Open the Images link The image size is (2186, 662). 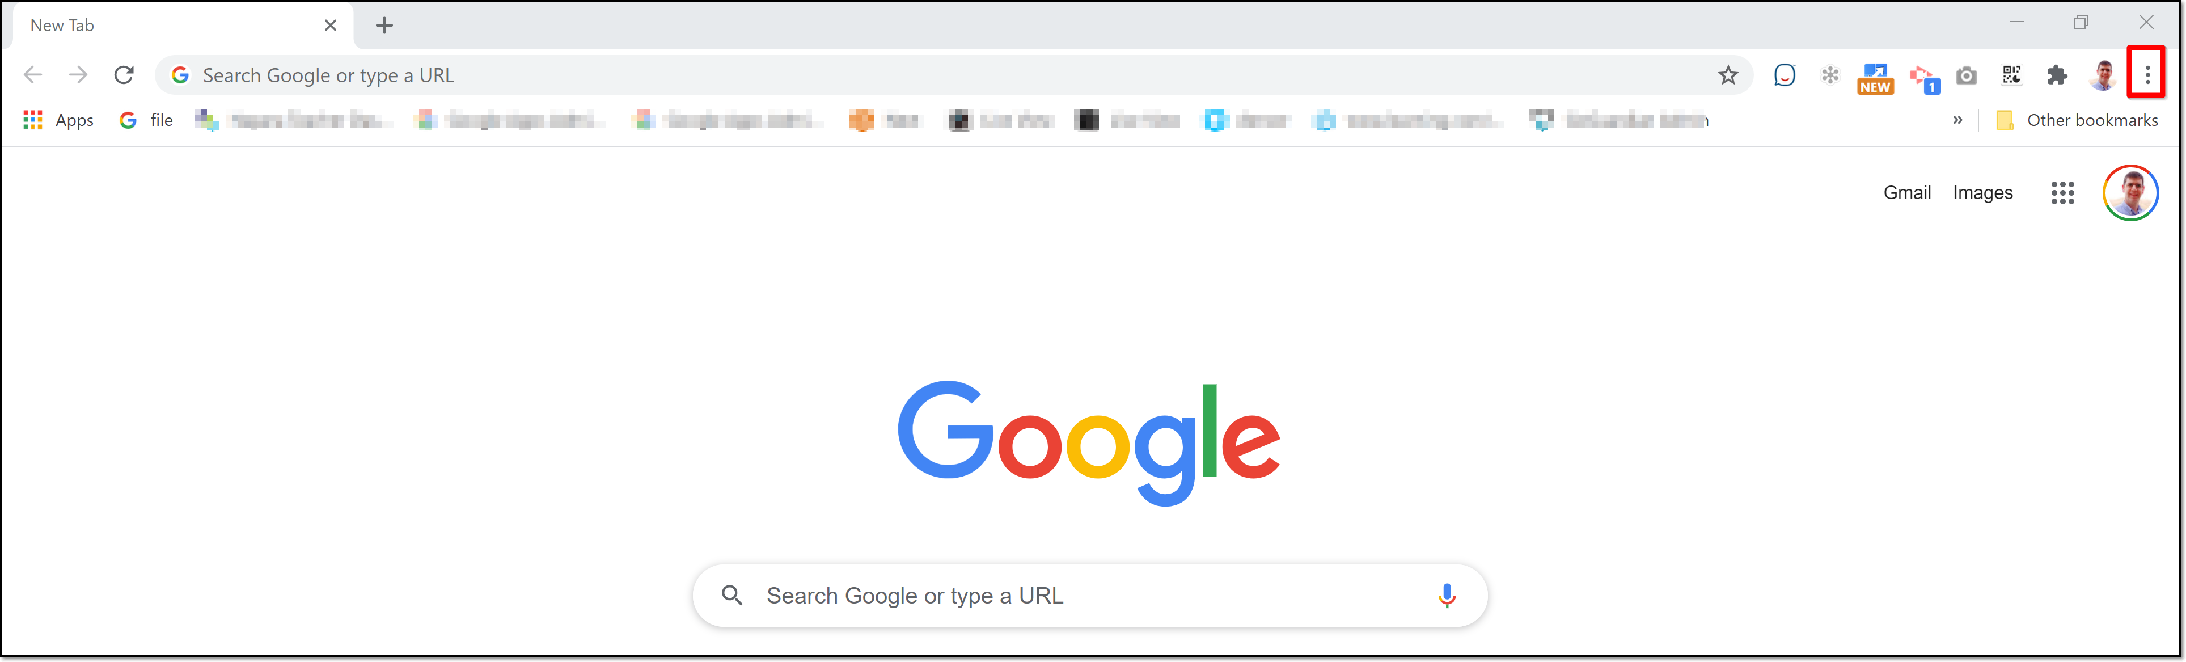point(1982,193)
